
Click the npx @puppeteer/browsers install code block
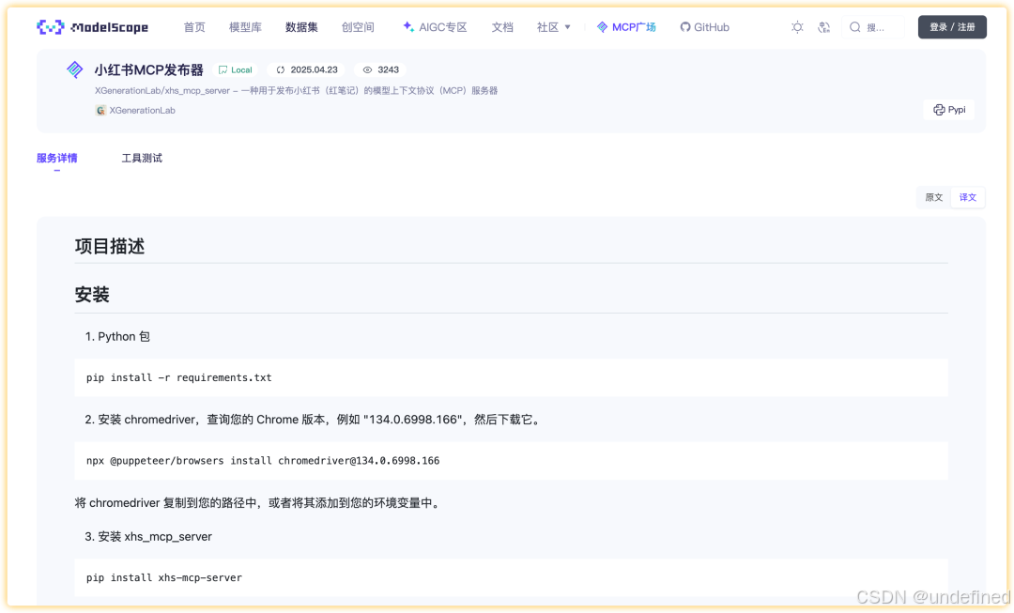coord(511,461)
